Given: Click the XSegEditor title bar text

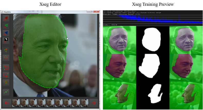Looking at the screenshot, I should 7,12.
